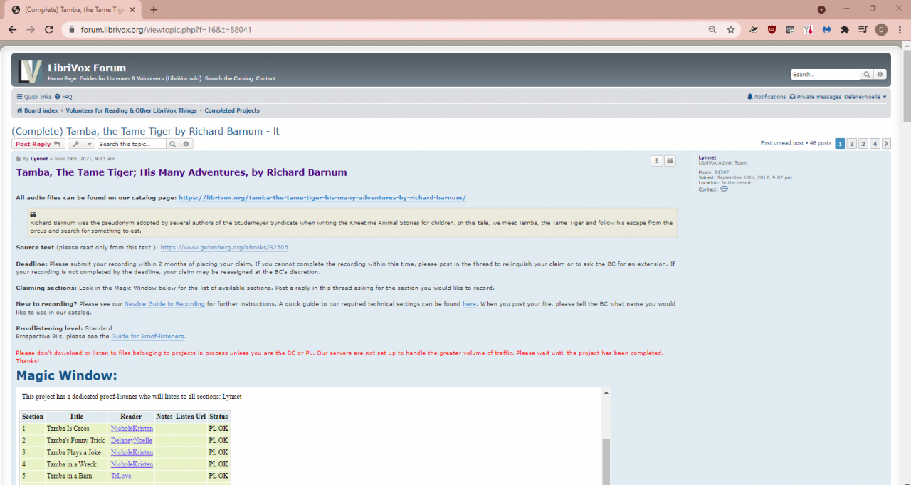Report this post with exclamation icon
The image size is (911, 485).
coord(656,161)
